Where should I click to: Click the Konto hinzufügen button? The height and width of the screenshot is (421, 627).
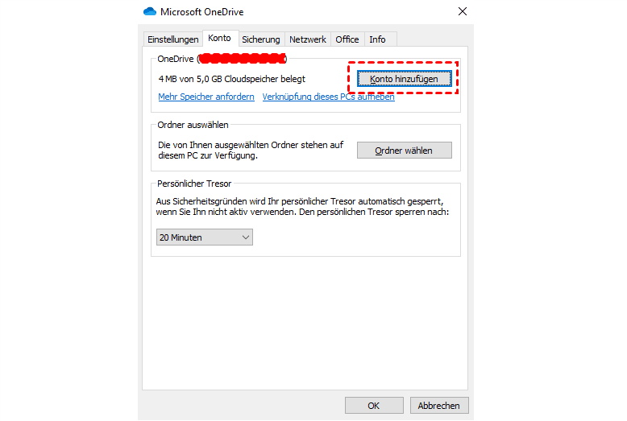click(405, 79)
